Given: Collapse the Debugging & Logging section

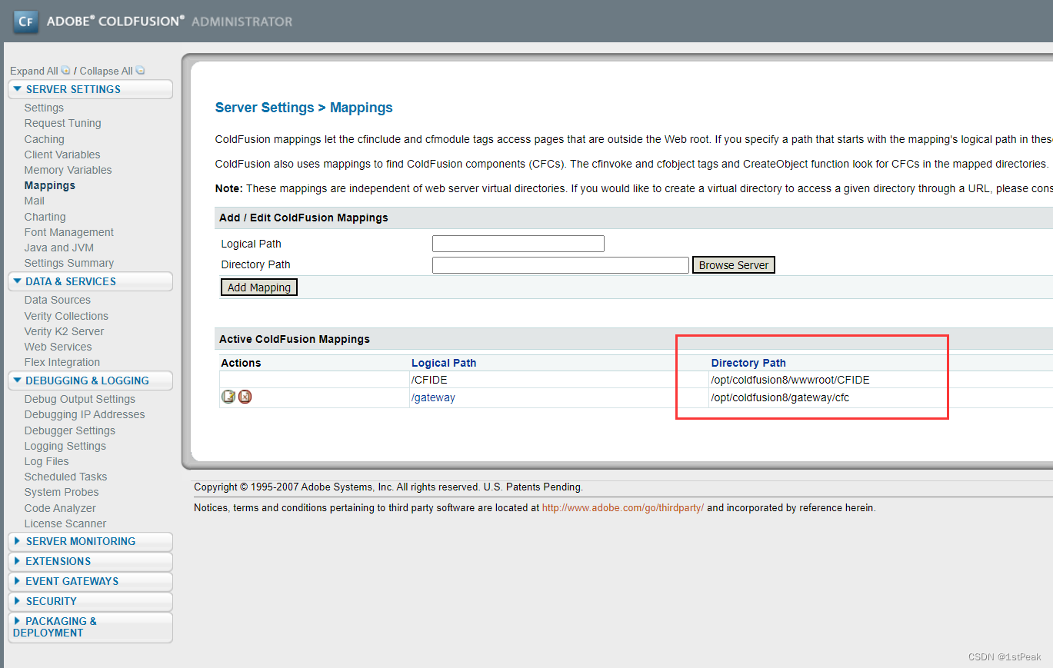Looking at the screenshot, I should (90, 381).
